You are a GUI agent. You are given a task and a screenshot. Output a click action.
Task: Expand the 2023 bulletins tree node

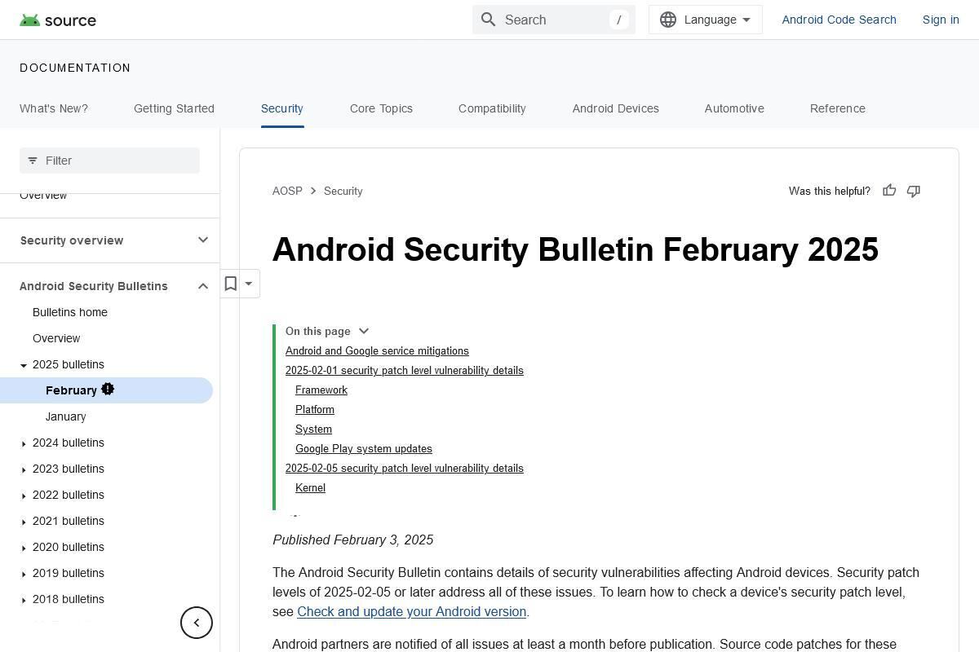tap(24, 469)
